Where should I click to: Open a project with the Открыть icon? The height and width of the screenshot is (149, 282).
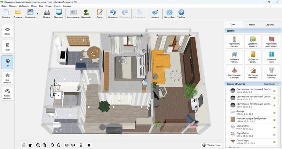18,14
